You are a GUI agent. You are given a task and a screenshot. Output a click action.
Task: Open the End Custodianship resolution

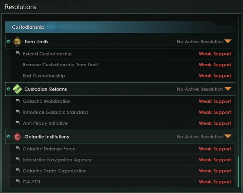click(x=44, y=76)
